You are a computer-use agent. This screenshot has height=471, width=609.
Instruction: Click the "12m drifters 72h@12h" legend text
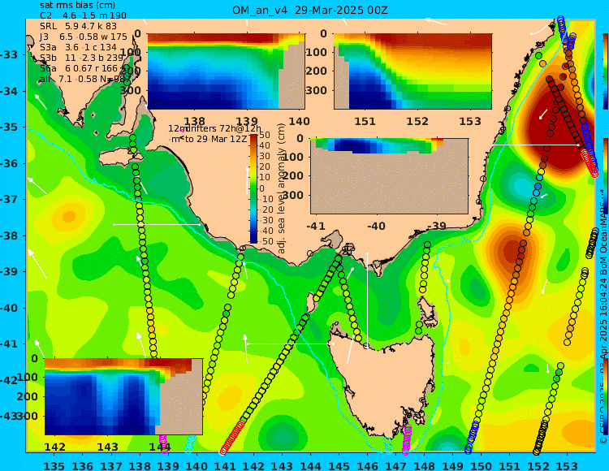215,128
